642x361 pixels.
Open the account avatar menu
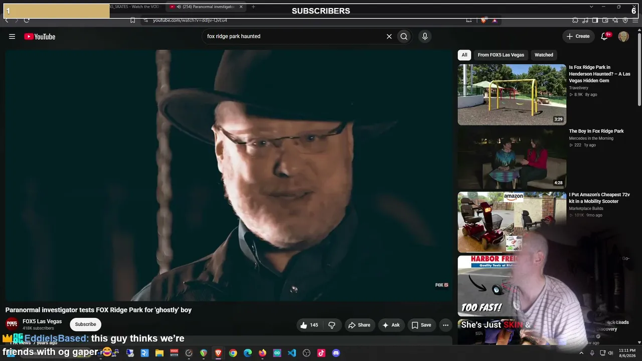[x=623, y=37]
